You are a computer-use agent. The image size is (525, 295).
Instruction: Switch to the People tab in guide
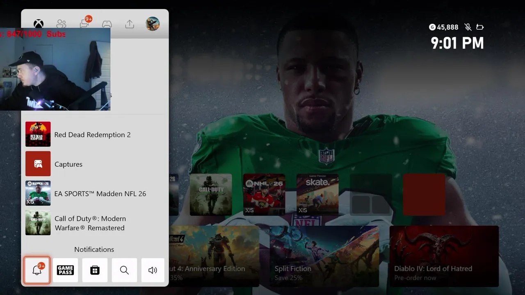click(x=62, y=24)
